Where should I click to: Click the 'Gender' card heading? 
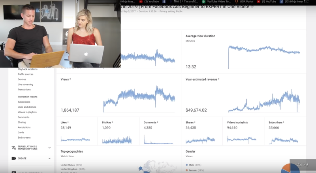tap(190, 151)
